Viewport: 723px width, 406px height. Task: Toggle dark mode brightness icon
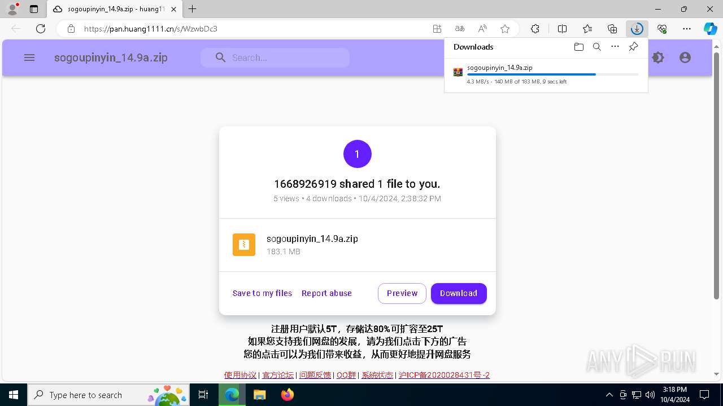[x=658, y=58]
